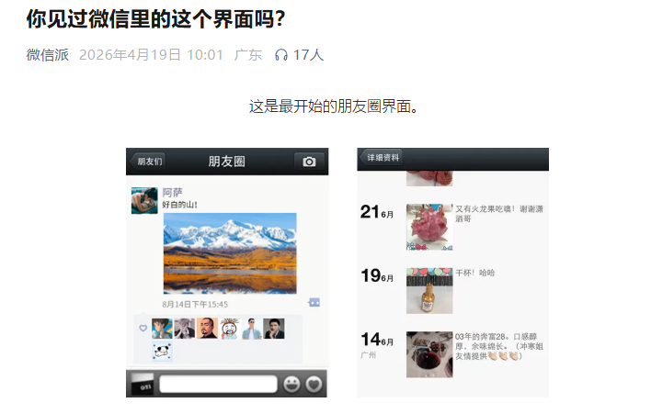Screen dimensions: 651x414
Task: Click 阿萨's profile avatar
Action: [x=144, y=201]
